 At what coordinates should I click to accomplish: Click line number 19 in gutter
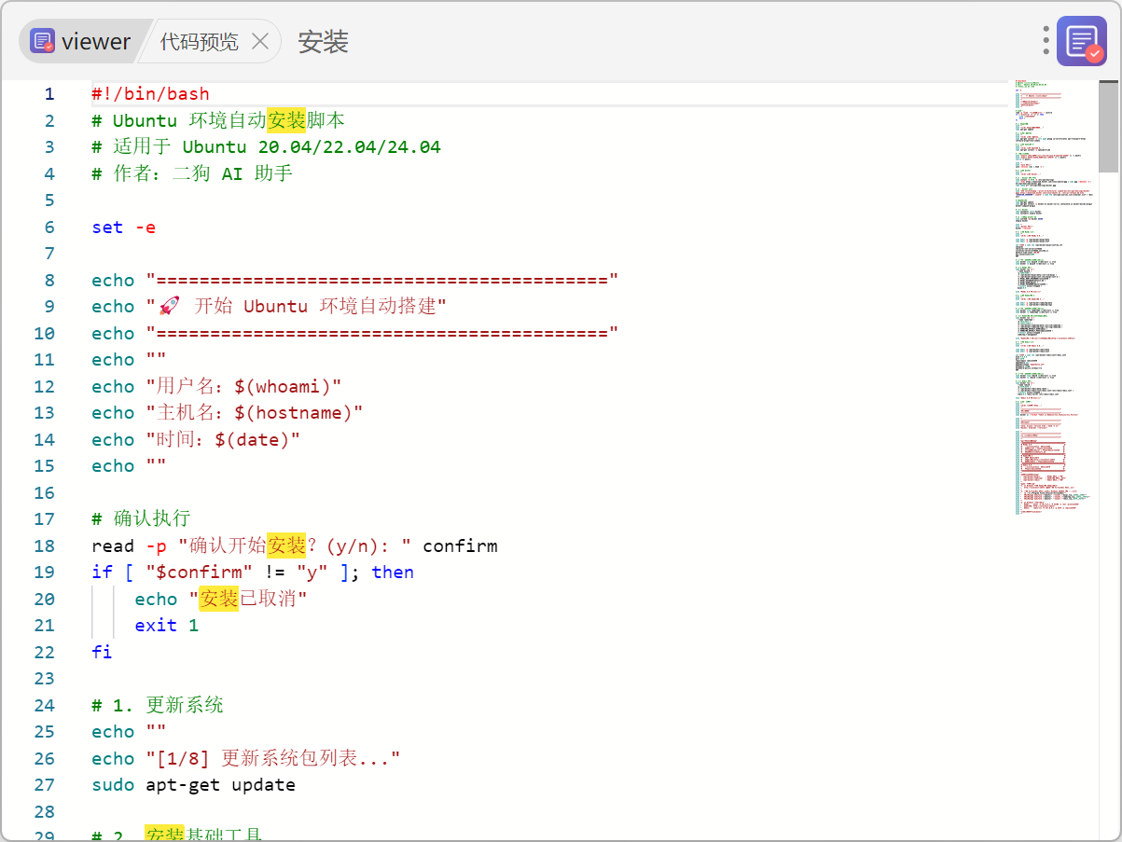pyautogui.click(x=44, y=573)
